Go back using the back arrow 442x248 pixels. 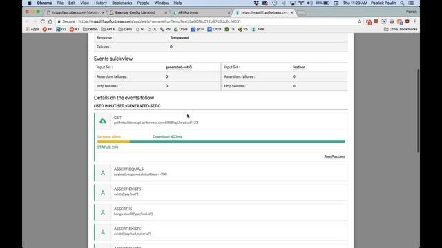(27, 21)
